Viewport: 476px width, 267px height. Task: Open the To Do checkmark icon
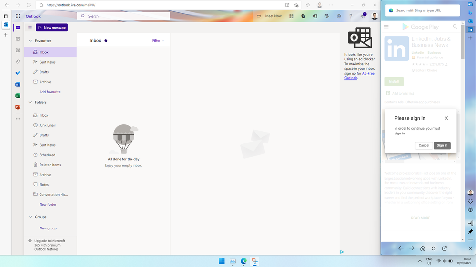click(18, 73)
